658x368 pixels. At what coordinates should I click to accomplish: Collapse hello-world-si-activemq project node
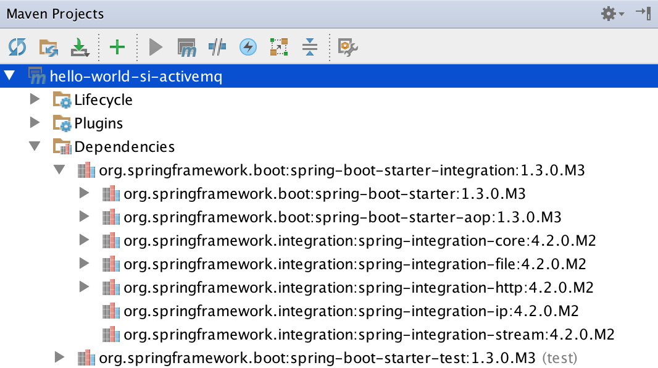10,76
